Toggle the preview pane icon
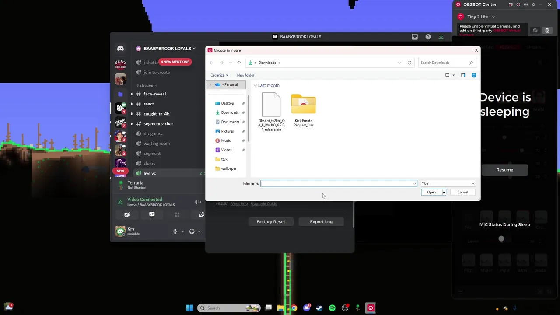The height and width of the screenshot is (315, 560). (463, 75)
